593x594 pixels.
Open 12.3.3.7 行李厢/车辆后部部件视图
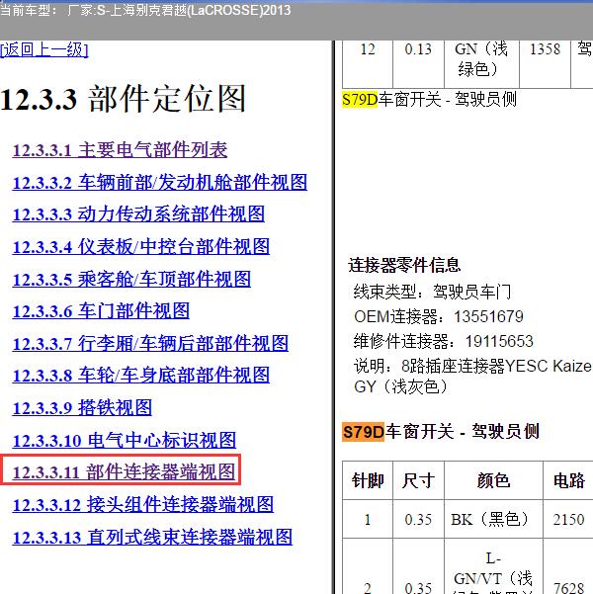click(x=150, y=344)
